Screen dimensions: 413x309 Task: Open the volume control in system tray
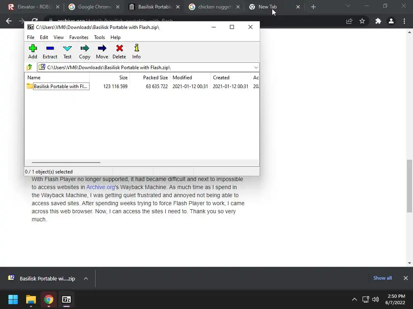[375, 299]
